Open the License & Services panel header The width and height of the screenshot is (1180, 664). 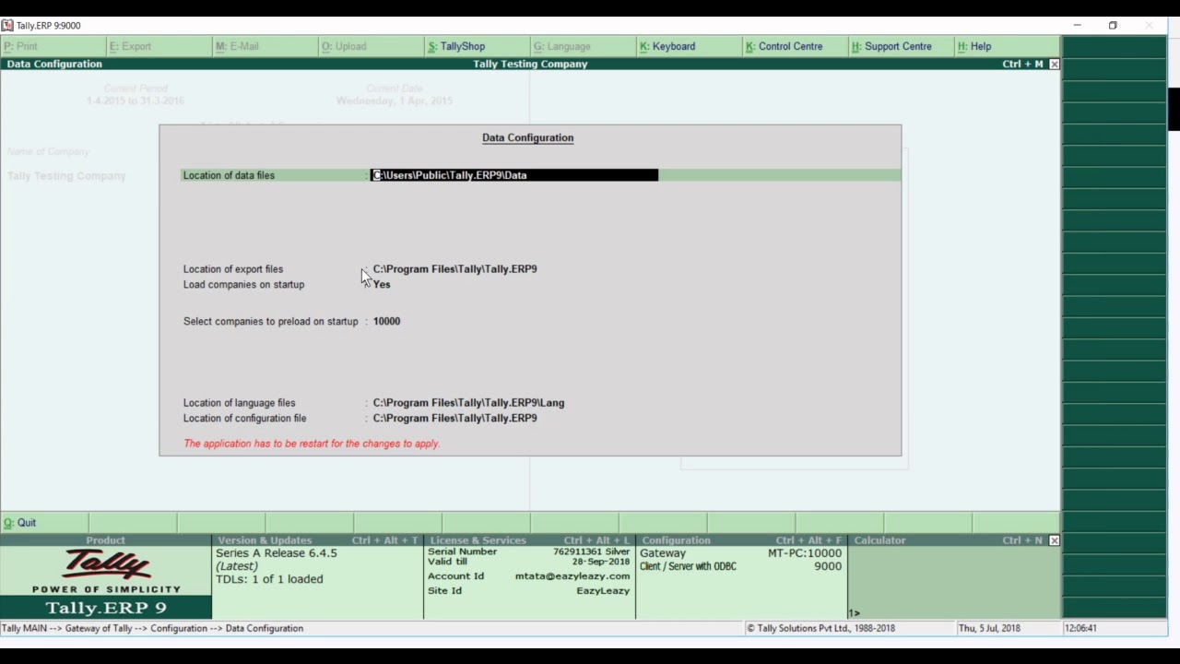pyautogui.click(x=529, y=540)
